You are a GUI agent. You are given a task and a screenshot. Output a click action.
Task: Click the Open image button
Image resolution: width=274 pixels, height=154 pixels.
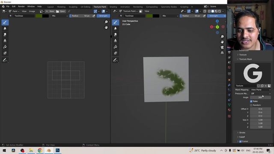[60, 12]
